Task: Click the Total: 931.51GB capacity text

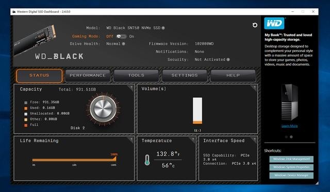Action: point(77,90)
